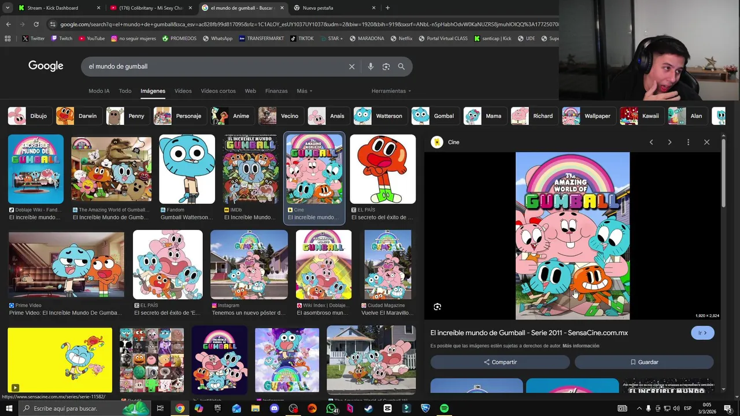Open the Twitch bookmark

coord(62,39)
